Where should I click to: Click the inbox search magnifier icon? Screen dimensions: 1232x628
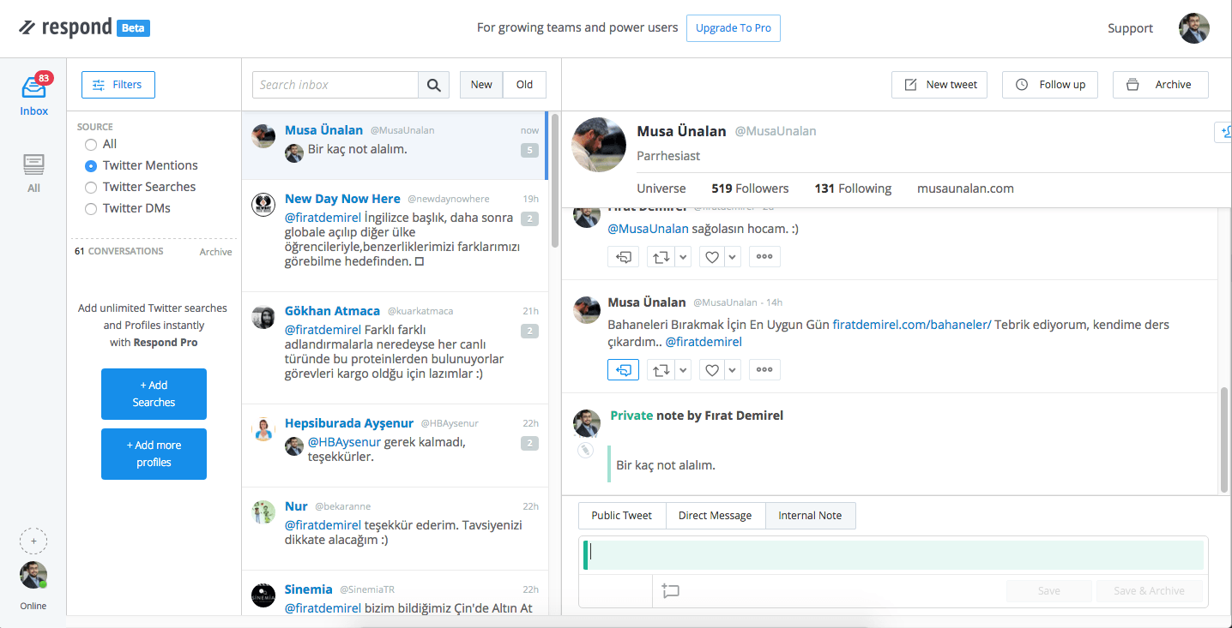point(434,84)
